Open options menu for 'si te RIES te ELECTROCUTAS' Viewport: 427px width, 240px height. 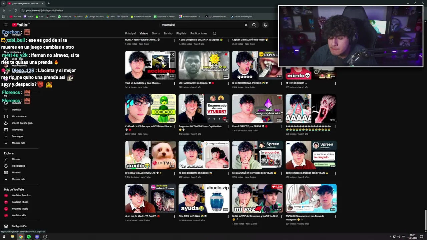tap(174, 173)
